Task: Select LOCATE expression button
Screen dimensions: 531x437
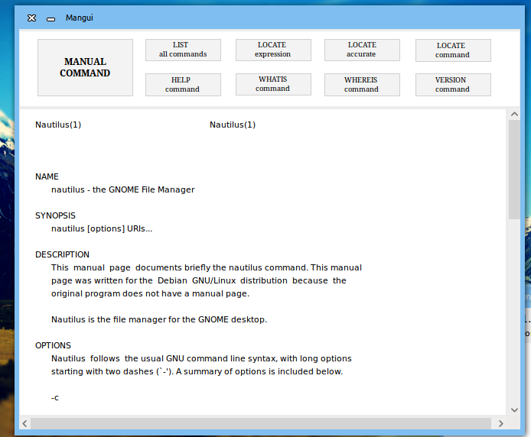Action: coord(273,50)
